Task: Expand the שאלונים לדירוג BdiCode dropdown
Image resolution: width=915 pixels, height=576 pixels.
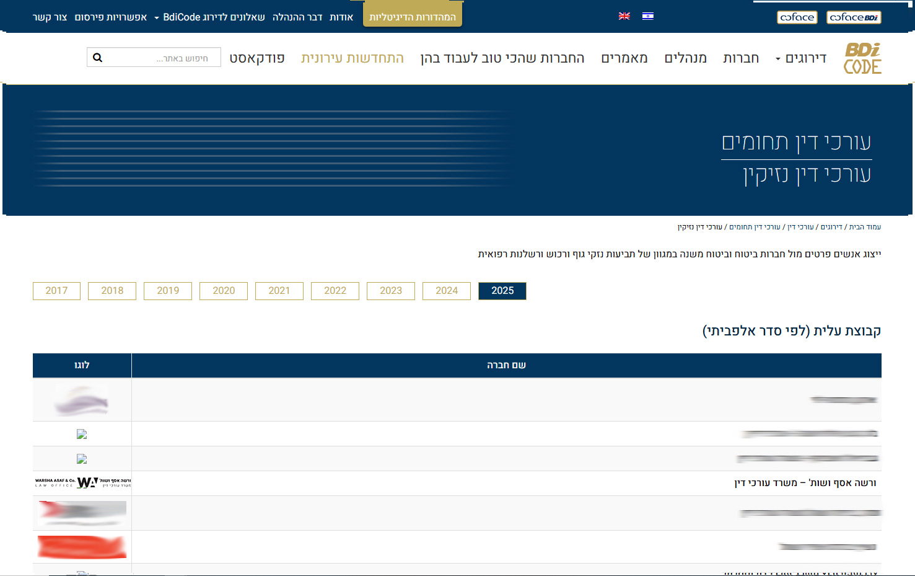Action: point(209,17)
